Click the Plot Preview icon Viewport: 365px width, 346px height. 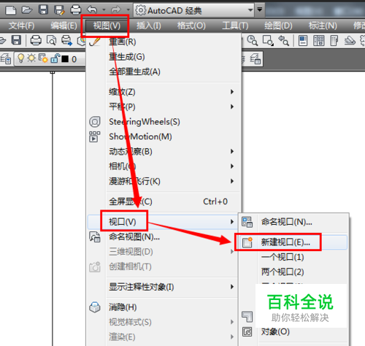[x=51, y=40]
